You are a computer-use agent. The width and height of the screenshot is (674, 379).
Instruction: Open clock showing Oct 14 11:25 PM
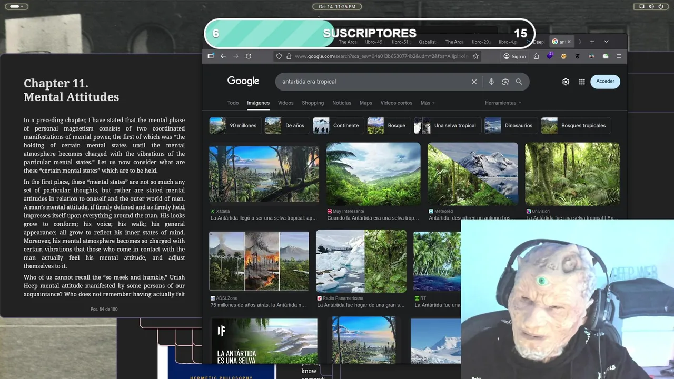click(337, 6)
